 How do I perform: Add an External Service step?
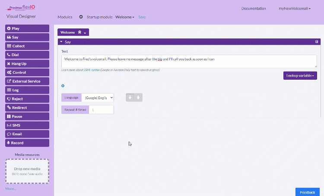point(27,81)
